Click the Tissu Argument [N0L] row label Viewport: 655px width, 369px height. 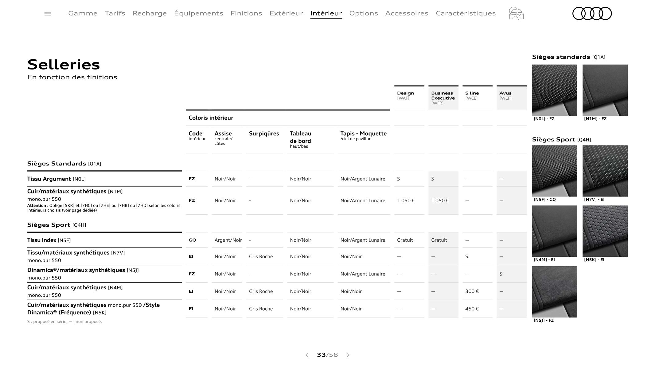[57, 179]
